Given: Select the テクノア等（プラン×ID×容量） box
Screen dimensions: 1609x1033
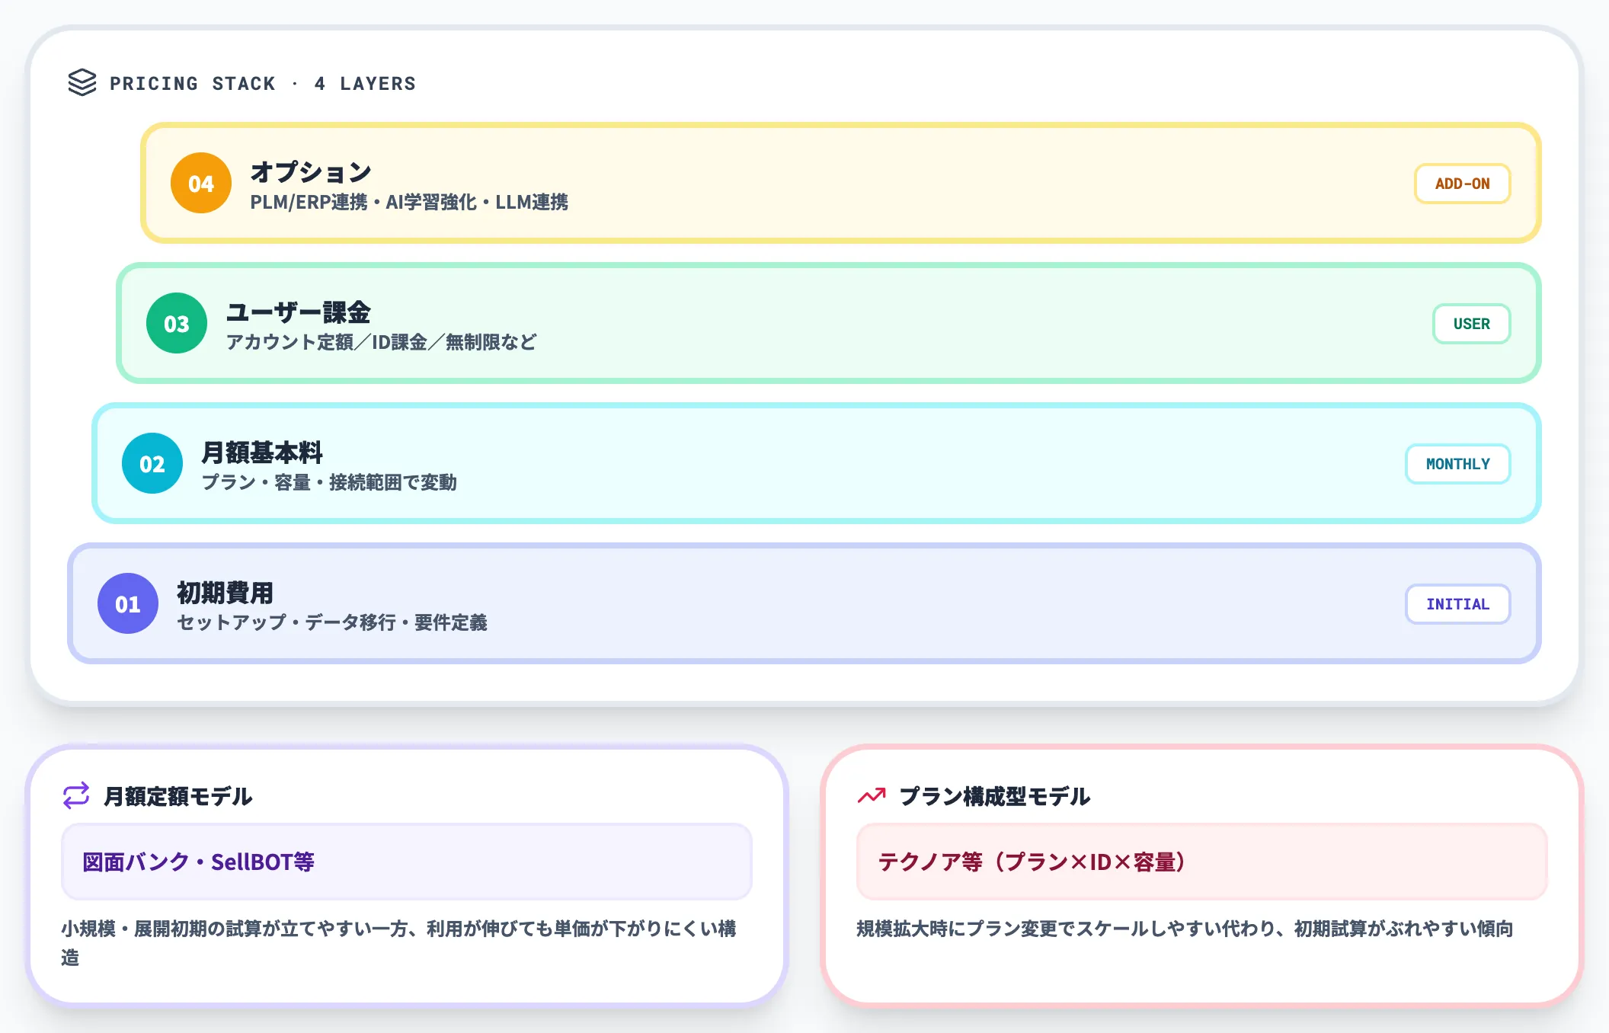Looking at the screenshot, I should click(1202, 862).
